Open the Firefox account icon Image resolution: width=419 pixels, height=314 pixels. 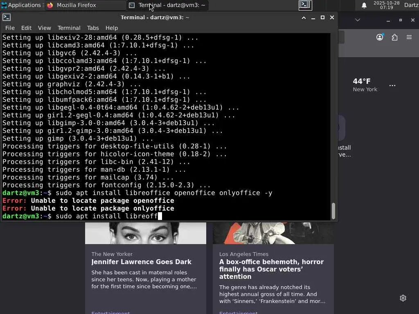click(380, 37)
